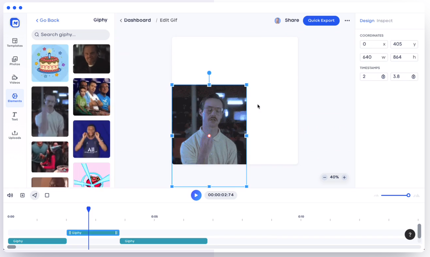
Task: Click the Quick Export button
Action: click(x=321, y=21)
